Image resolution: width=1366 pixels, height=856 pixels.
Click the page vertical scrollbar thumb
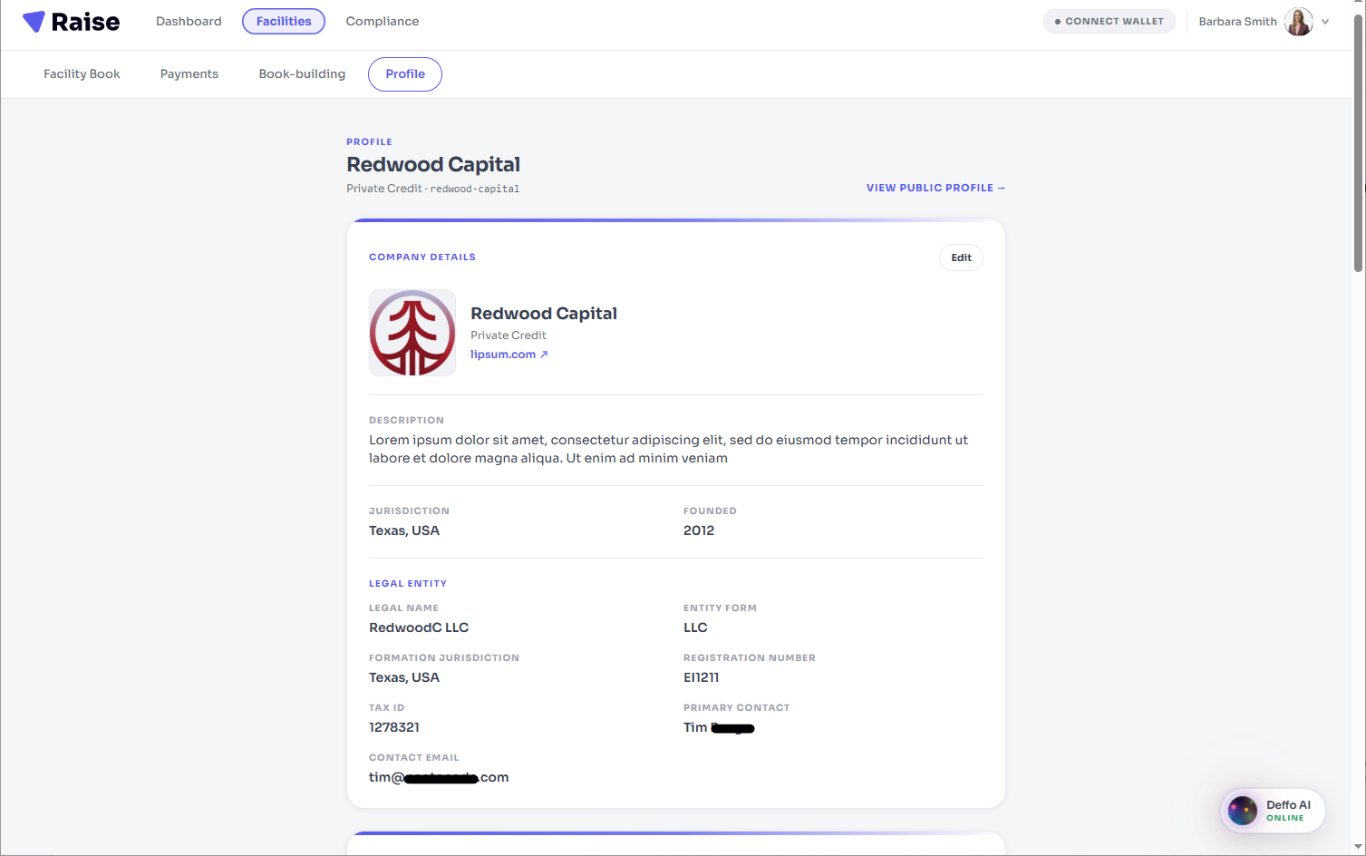pos(1358,143)
